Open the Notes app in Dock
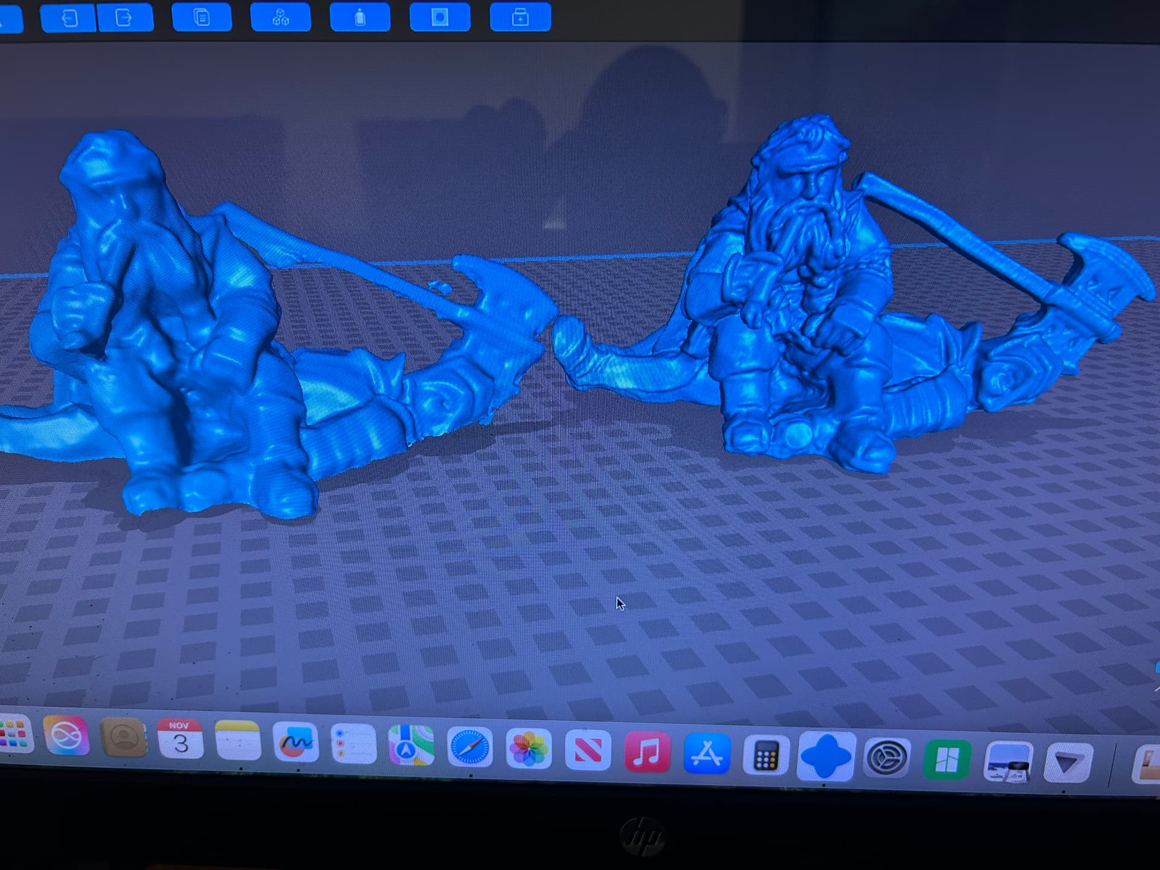The width and height of the screenshot is (1160, 870). tap(238, 741)
